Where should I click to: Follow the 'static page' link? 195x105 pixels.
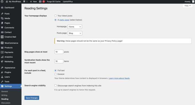[x=64, y=20]
